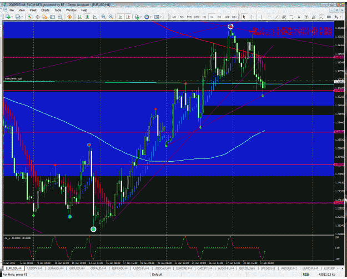Select the Fibonacci Retracement tool

tap(291, 17)
